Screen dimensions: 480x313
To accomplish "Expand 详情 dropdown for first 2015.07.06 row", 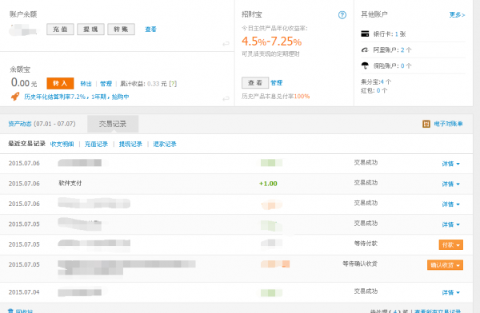I will click(x=450, y=164).
